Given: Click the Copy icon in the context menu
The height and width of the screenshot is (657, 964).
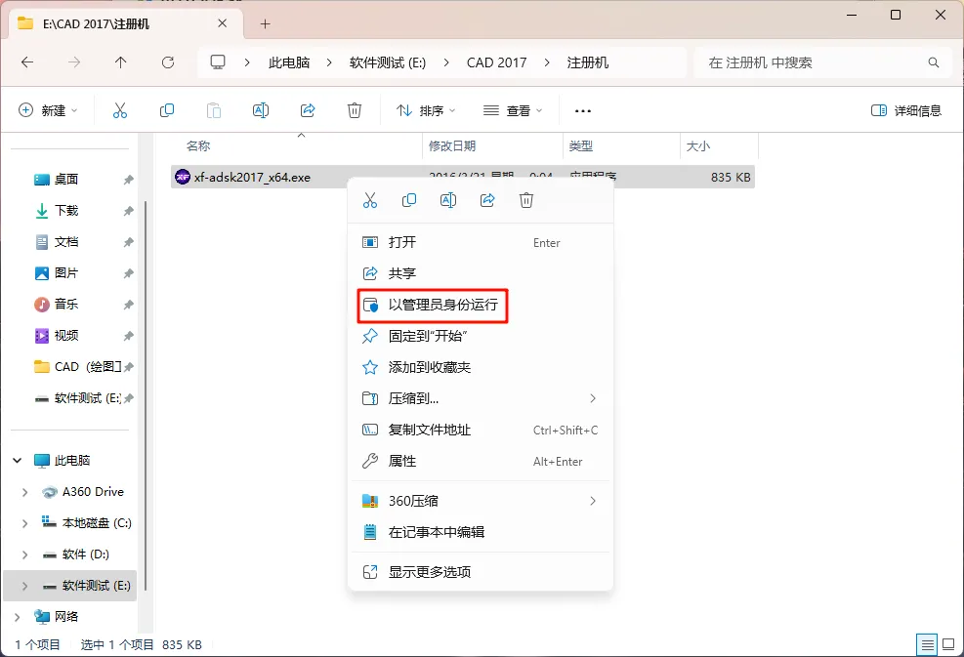Looking at the screenshot, I should coord(409,200).
